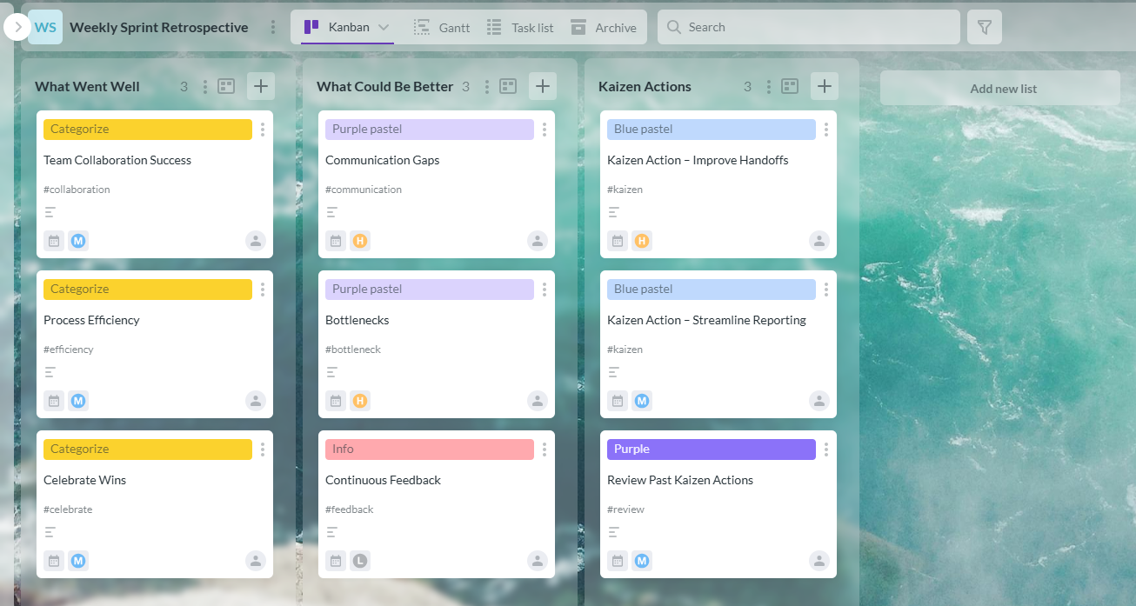The image size is (1136, 606).
Task: Click the M badge on Review Past Kaizen Actions
Action: pos(642,561)
